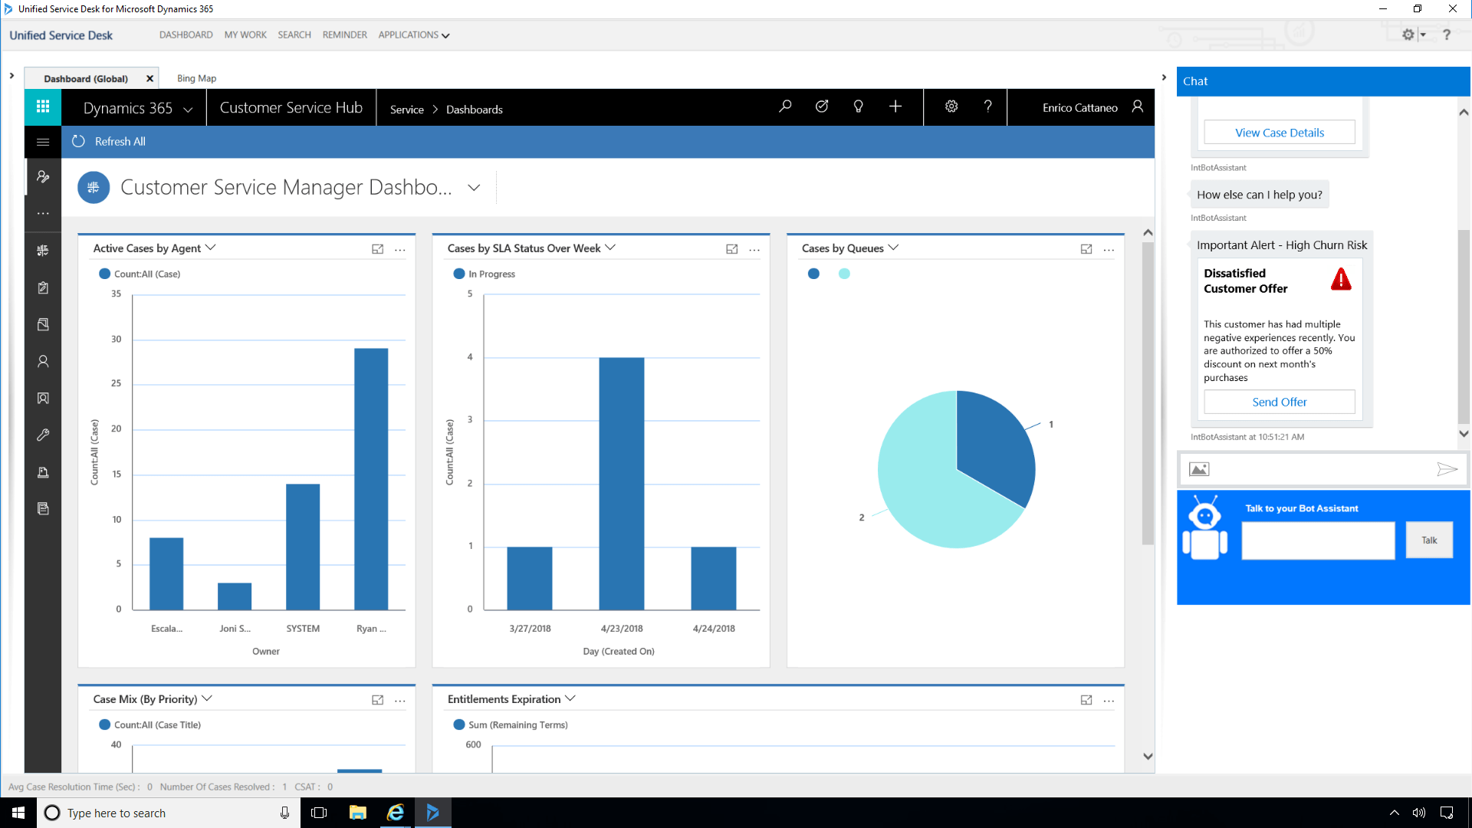Open the MY WORK menu item
Screen dimensions: 1472x828
[245, 35]
